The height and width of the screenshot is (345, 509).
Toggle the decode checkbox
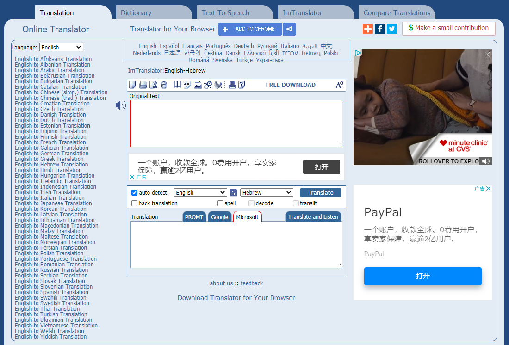[251, 203]
